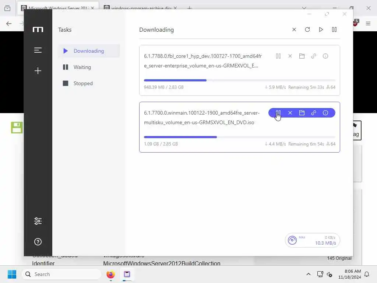377x283 pixels.
Task: Open Firefox from the taskbar
Action: tap(110, 274)
